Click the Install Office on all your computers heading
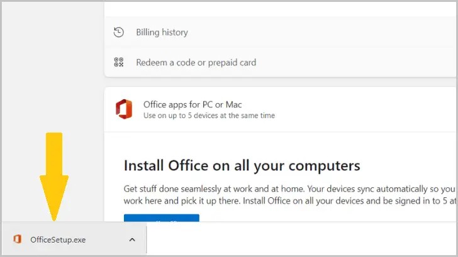The width and height of the screenshot is (458, 257). tap(242, 165)
